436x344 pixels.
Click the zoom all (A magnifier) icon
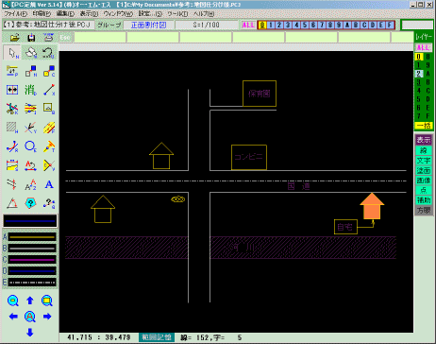click(30, 317)
